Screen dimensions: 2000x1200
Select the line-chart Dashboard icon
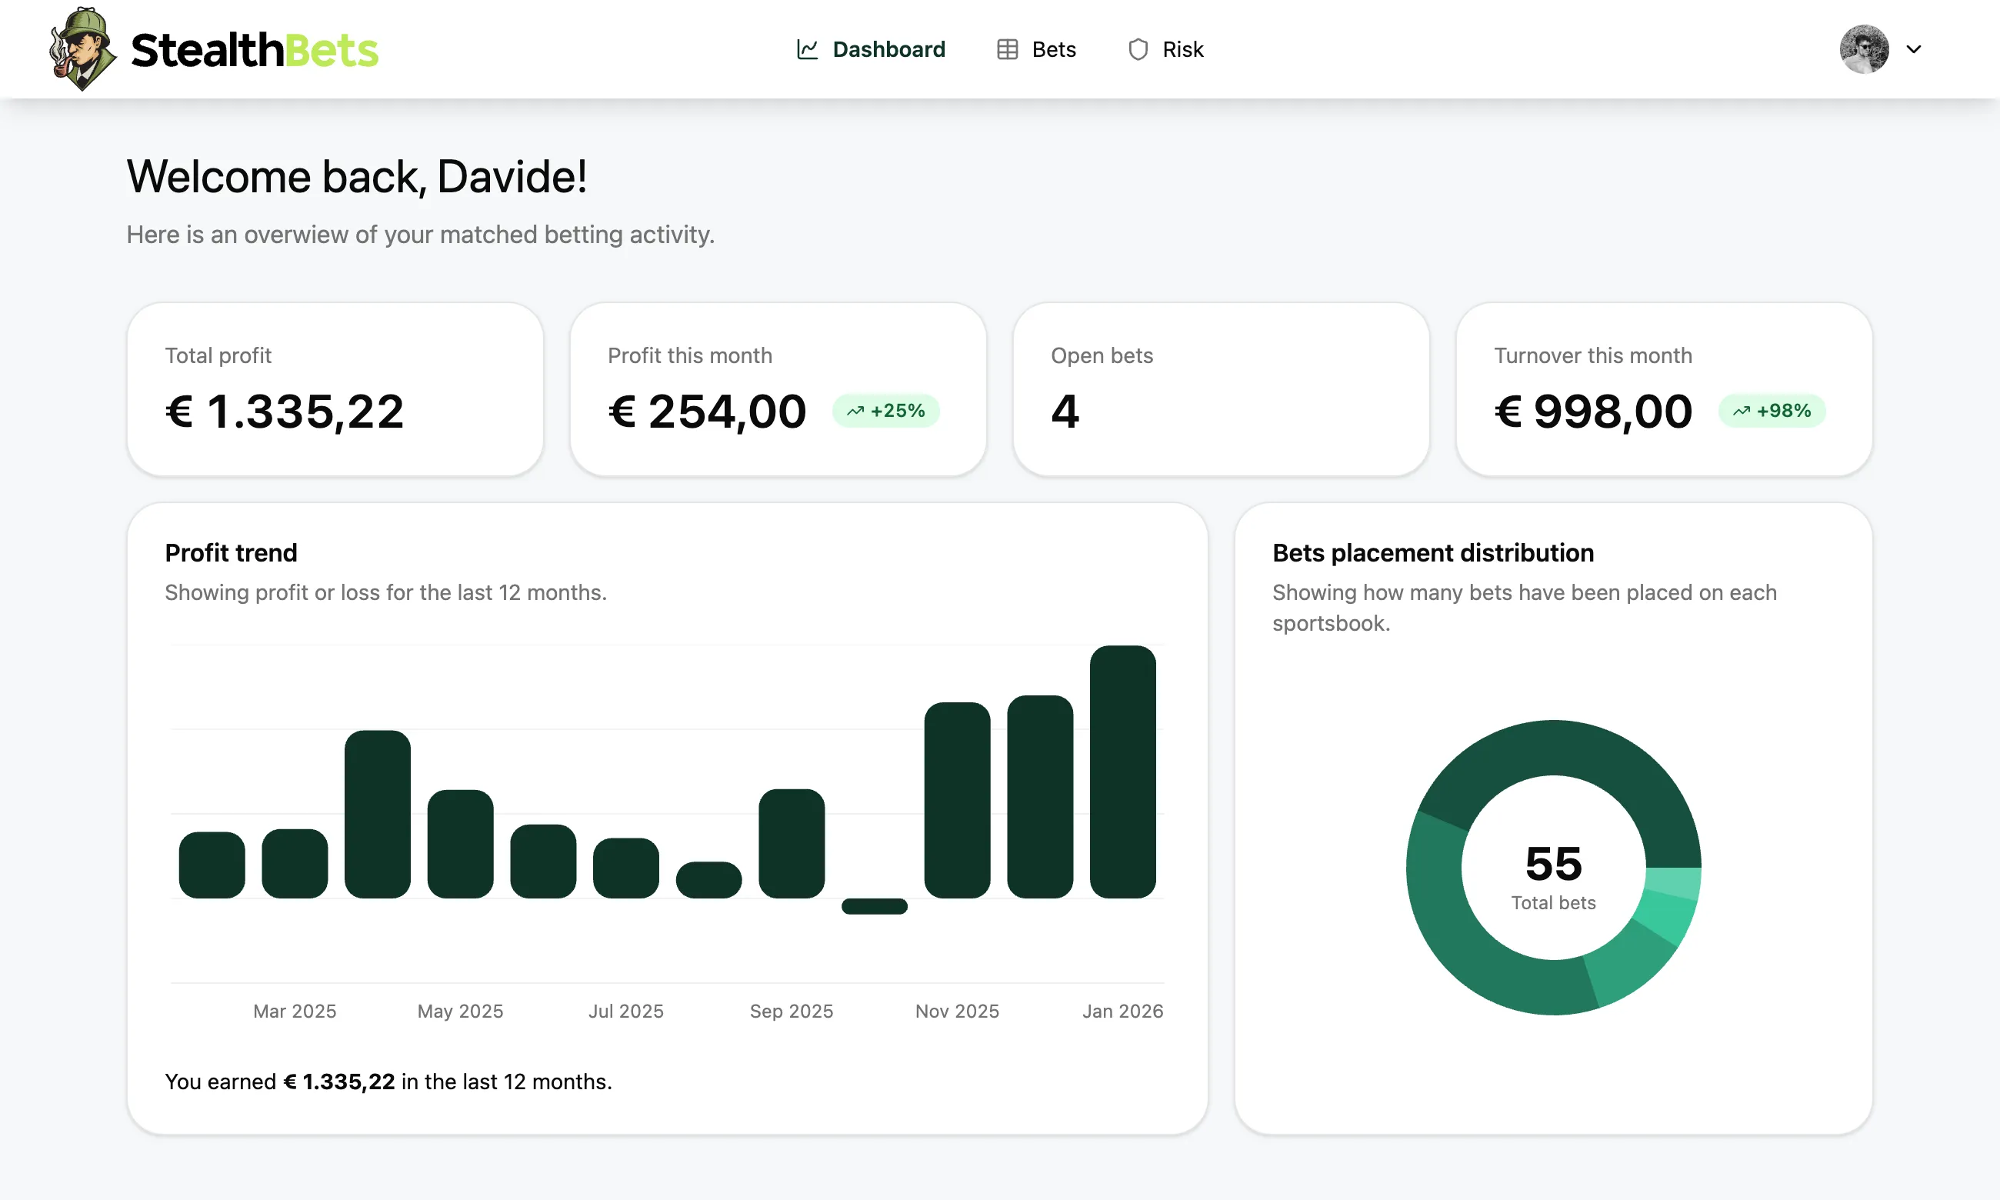807,48
